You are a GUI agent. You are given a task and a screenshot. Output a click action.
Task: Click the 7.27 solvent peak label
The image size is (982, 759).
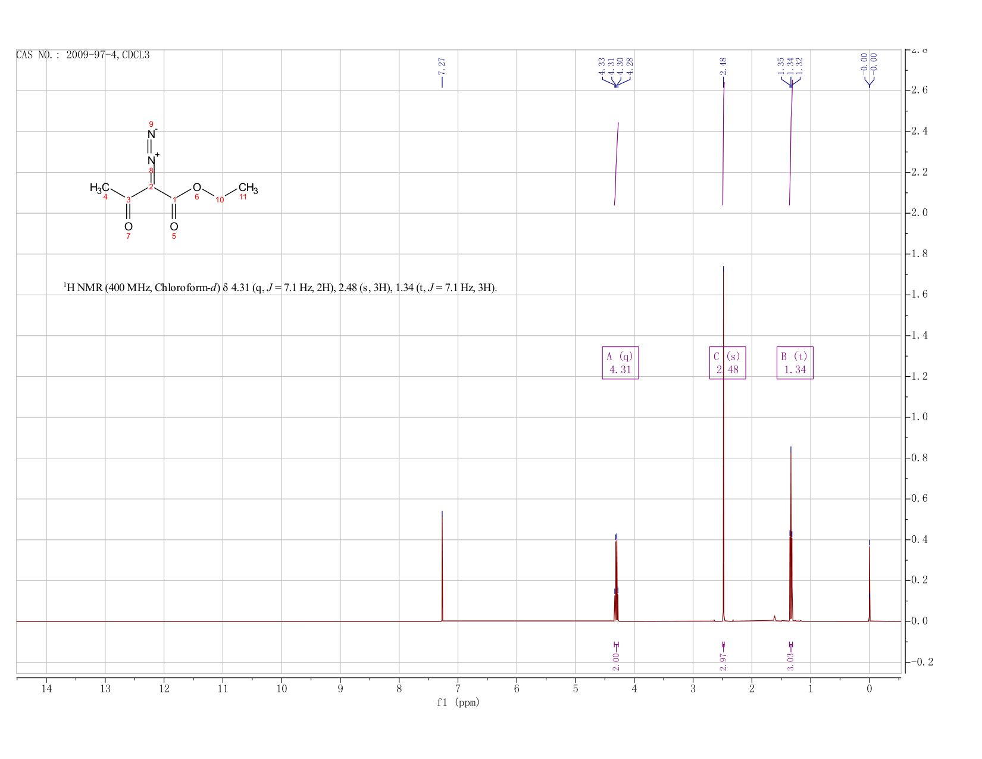tap(442, 66)
